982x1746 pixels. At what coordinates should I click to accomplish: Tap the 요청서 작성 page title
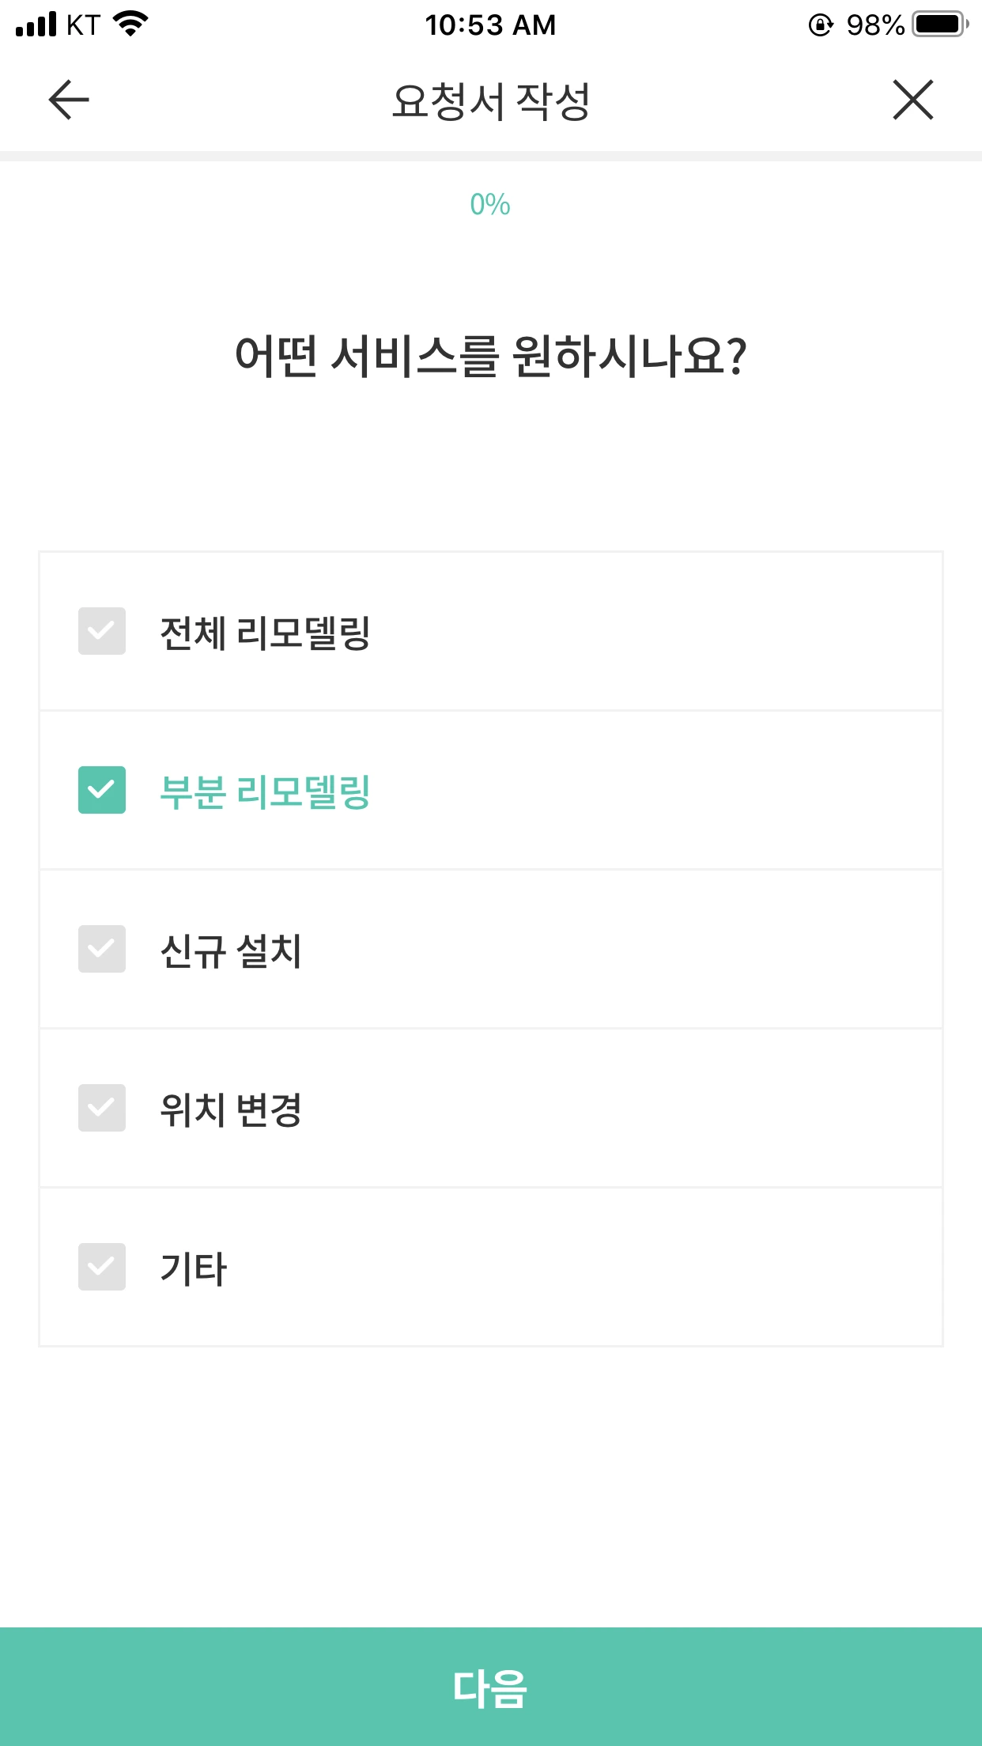pyautogui.click(x=491, y=102)
